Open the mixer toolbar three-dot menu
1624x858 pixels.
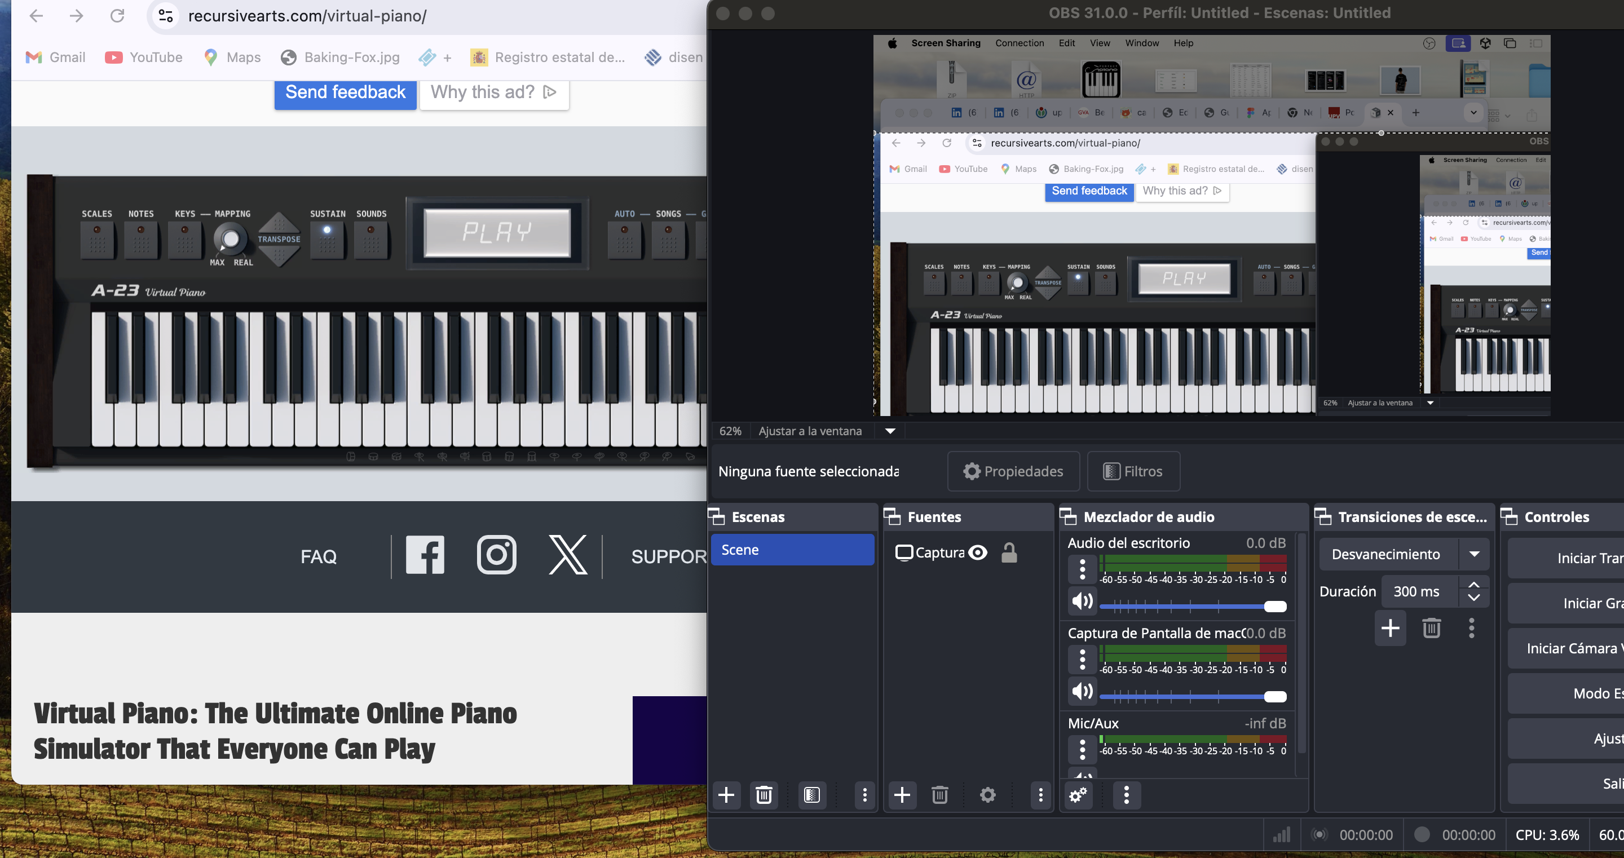[1127, 795]
